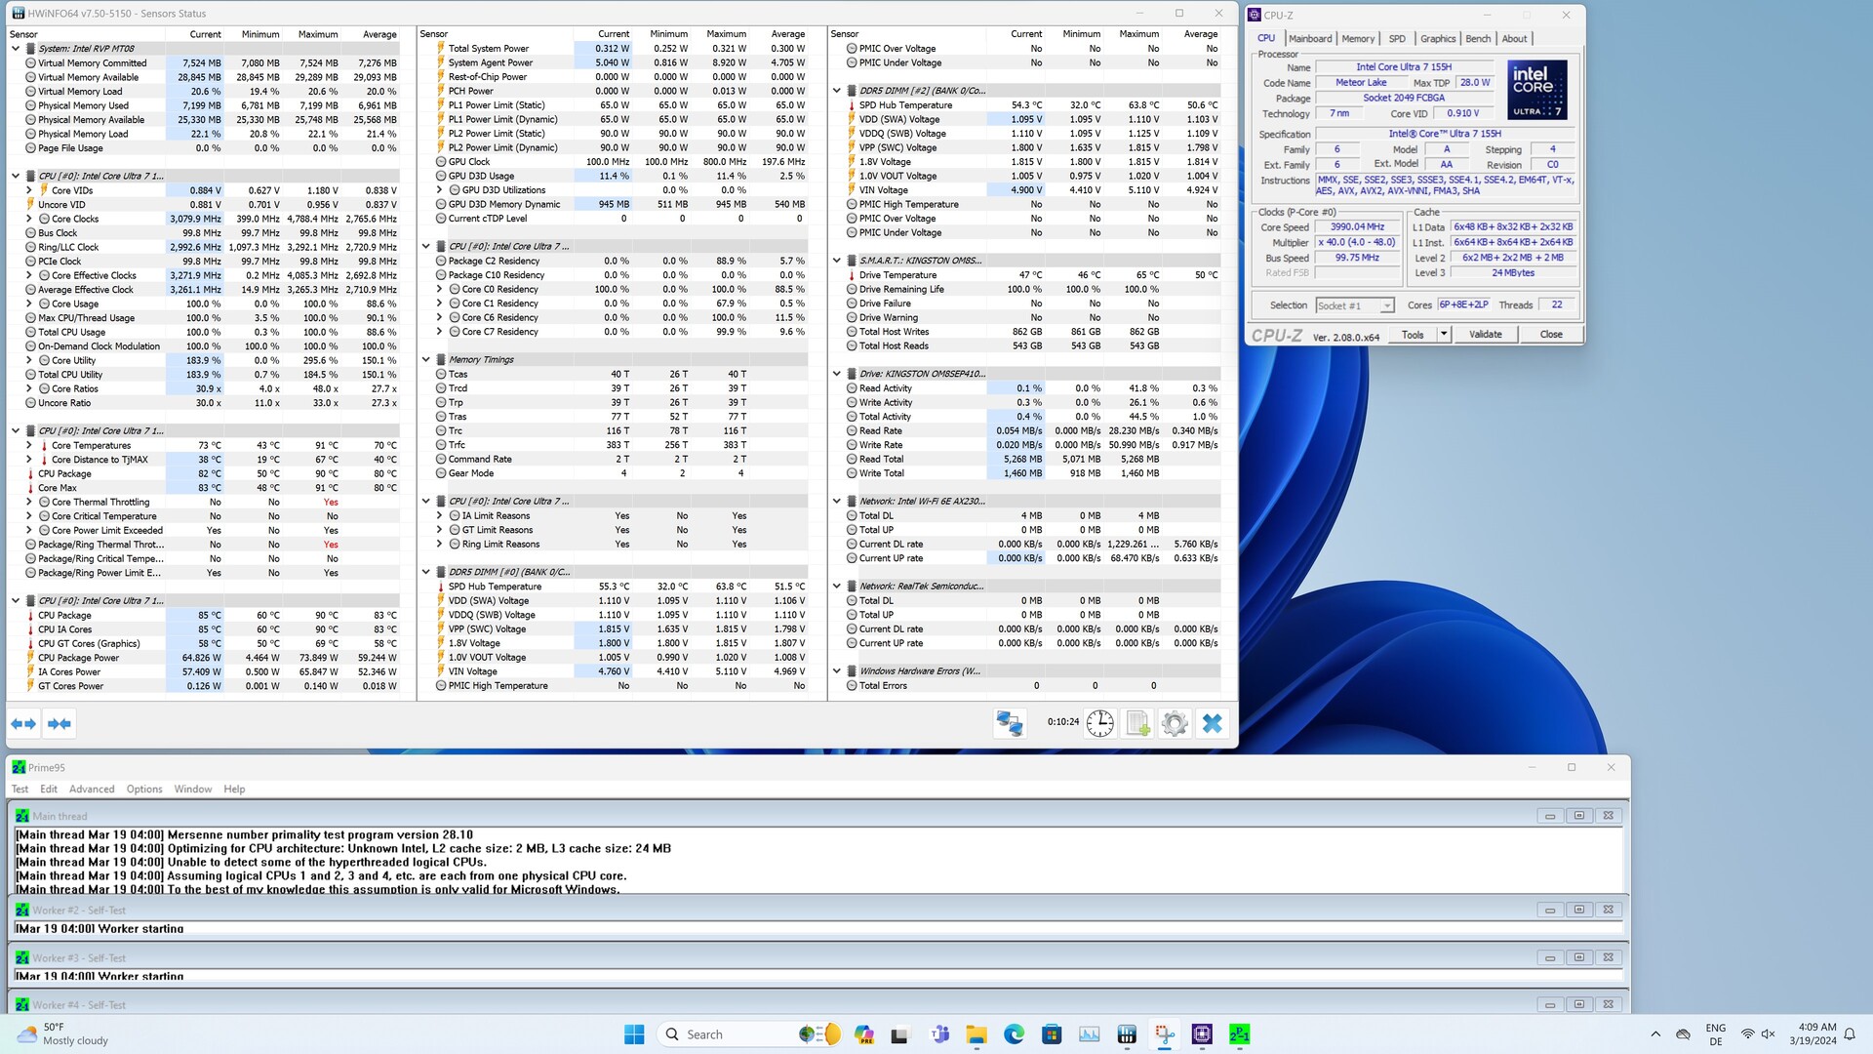
Task: Open Prime95 Help menu
Action: click(x=234, y=790)
